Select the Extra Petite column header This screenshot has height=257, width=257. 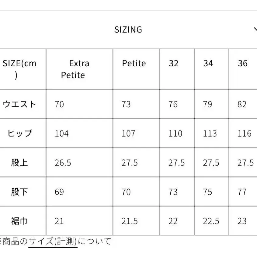75,69
